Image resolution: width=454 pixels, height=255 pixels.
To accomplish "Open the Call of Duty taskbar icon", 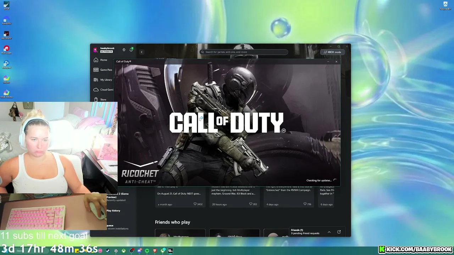I will click(170, 251).
